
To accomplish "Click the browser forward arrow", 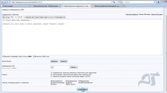I will (5, 2).
